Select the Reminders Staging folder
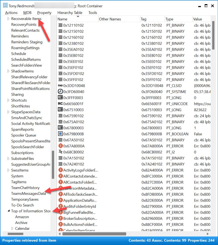 pos(27,42)
